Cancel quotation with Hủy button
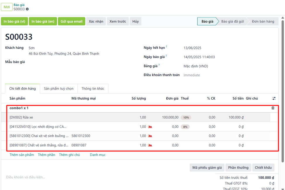 coord(135,21)
